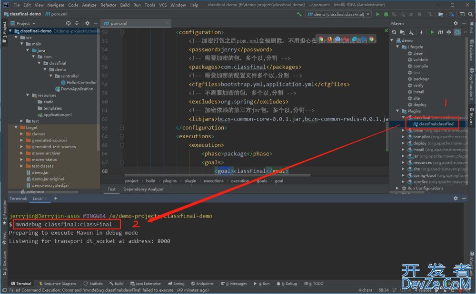The height and width of the screenshot is (294, 476).
Task: Hide the Terminal tool window
Action: (x=464, y=198)
